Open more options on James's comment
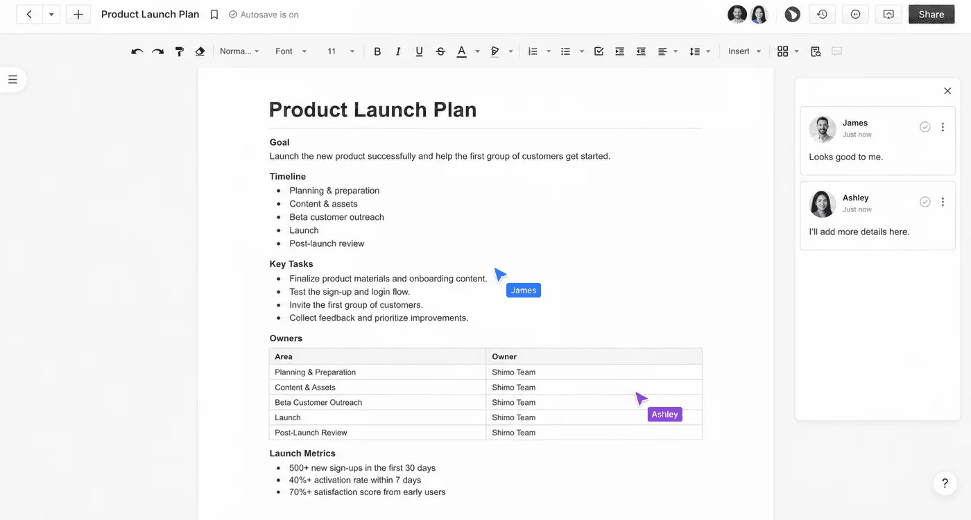Viewport: 971px width, 520px height. (943, 127)
